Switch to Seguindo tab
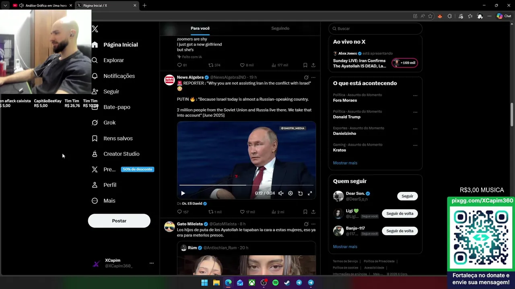The image size is (515, 289). [x=280, y=28]
